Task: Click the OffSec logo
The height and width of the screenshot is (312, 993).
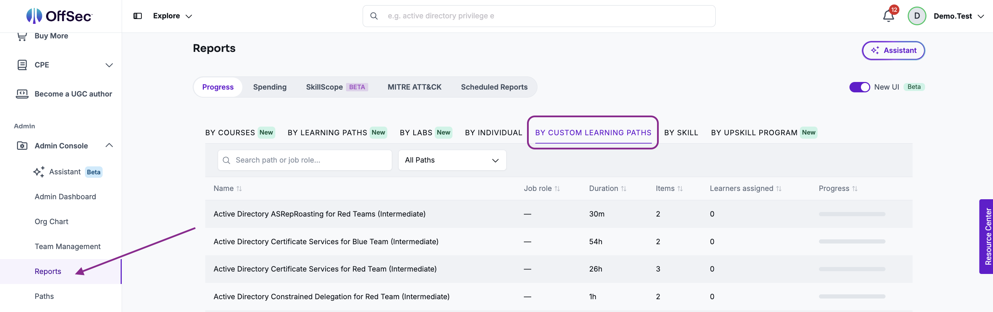Action: click(59, 16)
